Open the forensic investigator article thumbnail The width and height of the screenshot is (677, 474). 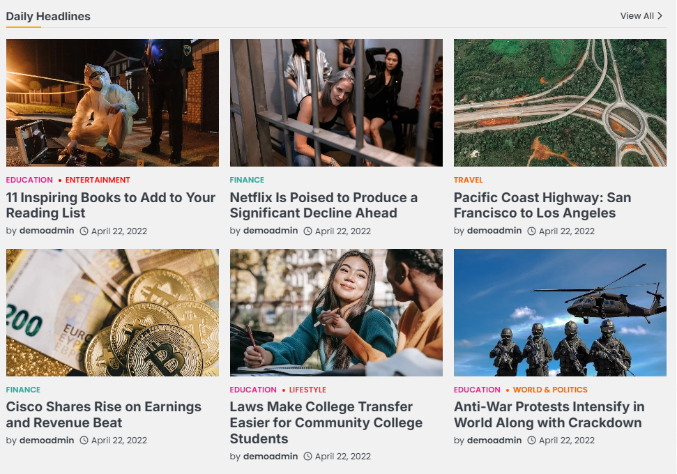click(x=112, y=102)
